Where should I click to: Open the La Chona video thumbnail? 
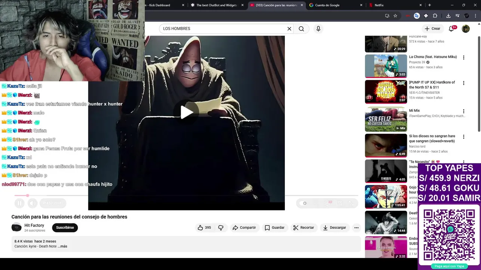coord(386,66)
